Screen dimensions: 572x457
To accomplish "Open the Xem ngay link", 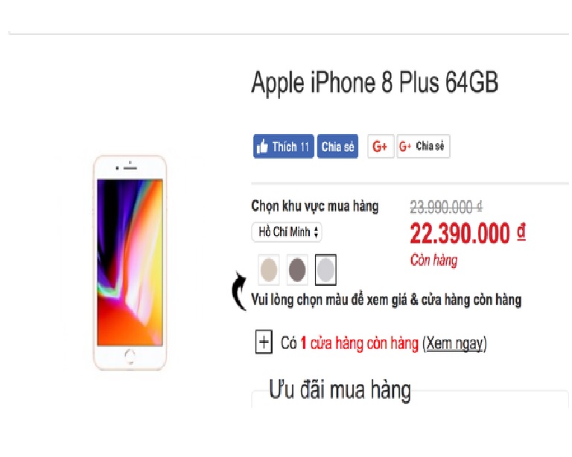I will coord(454,344).
